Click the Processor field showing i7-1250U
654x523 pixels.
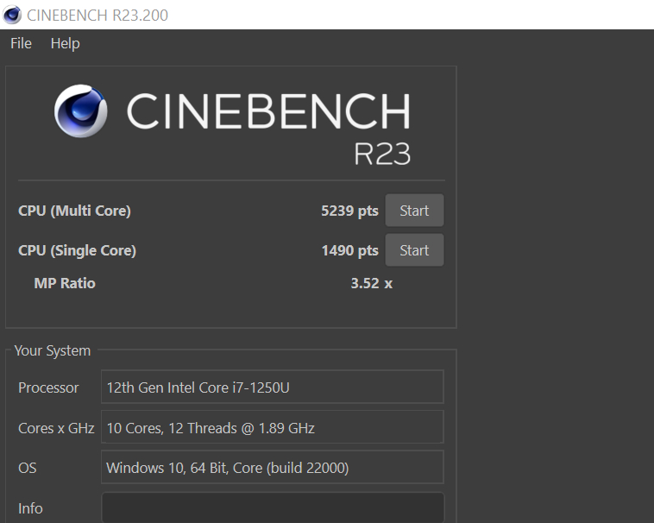pos(272,388)
